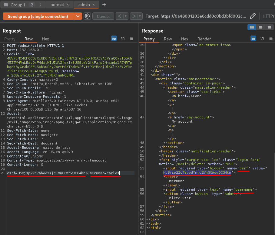This screenshot has width=275, height=235.
Task: Click the Cancel button
Action: pos(103,16)
